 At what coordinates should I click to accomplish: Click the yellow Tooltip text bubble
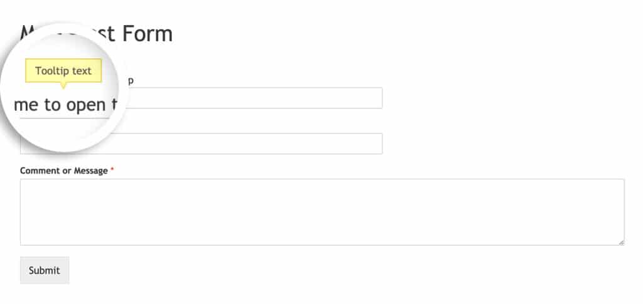click(63, 71)
